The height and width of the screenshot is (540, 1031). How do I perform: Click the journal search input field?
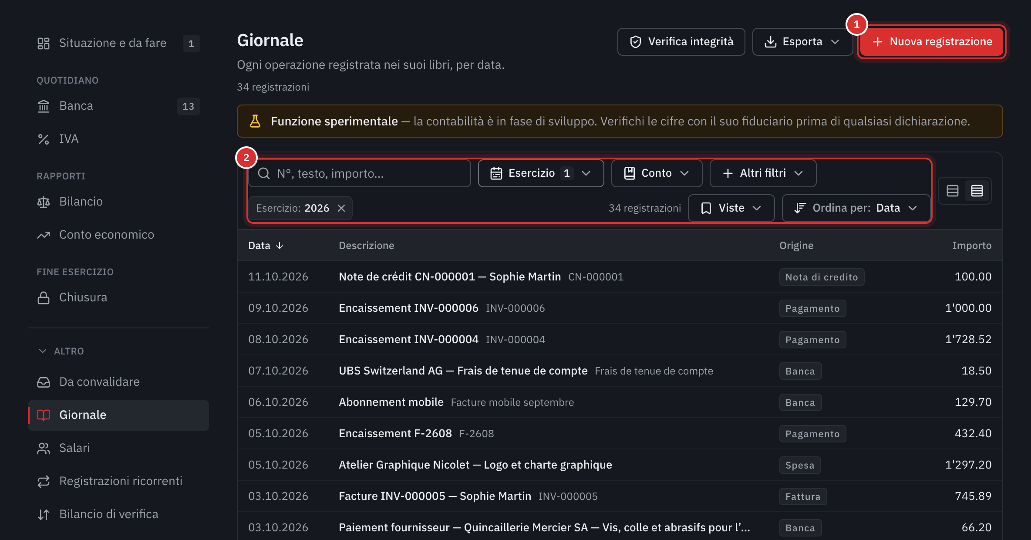click(360, 173)
